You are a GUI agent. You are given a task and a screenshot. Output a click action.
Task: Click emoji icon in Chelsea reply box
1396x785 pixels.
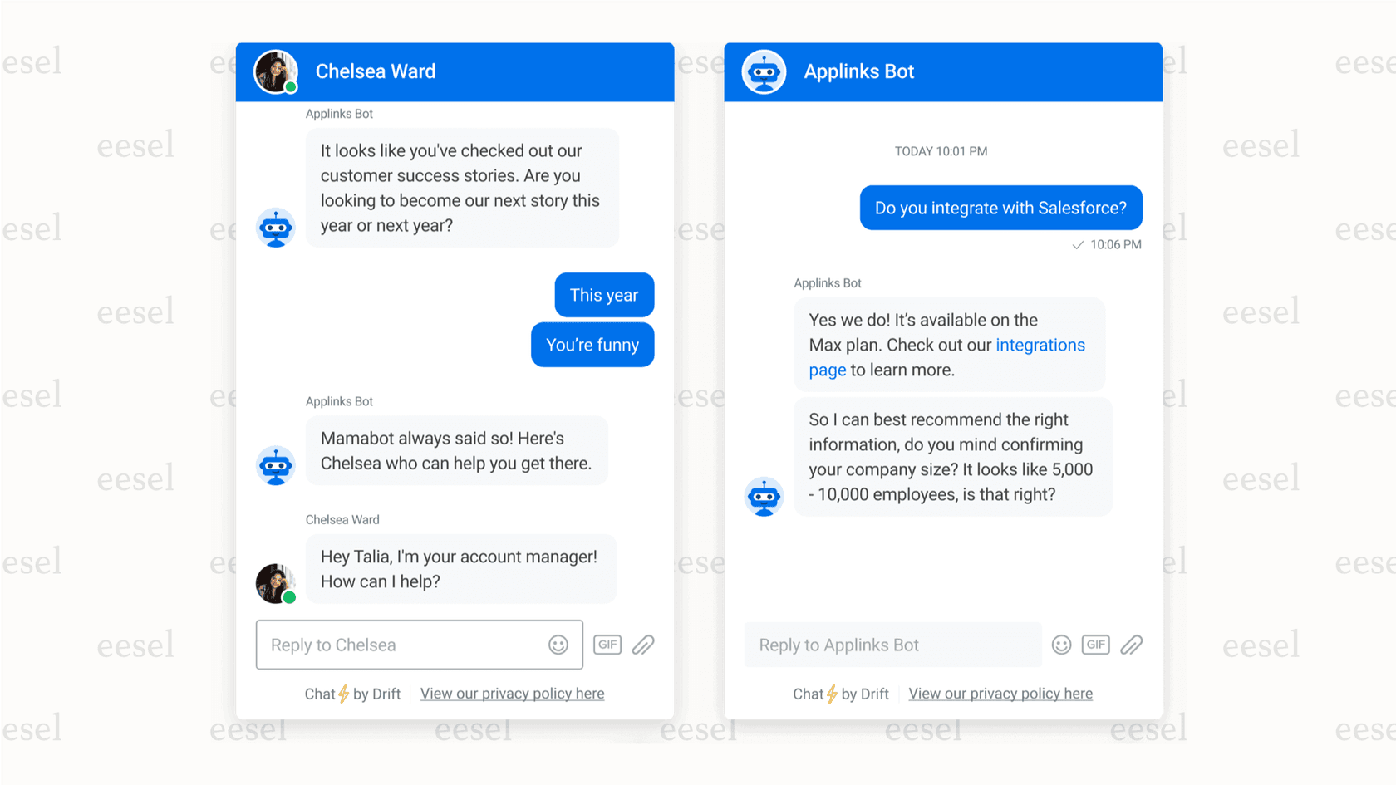(x=558, y=645)
